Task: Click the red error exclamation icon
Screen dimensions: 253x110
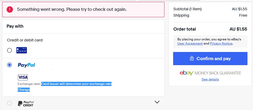Action: (9, 9)
